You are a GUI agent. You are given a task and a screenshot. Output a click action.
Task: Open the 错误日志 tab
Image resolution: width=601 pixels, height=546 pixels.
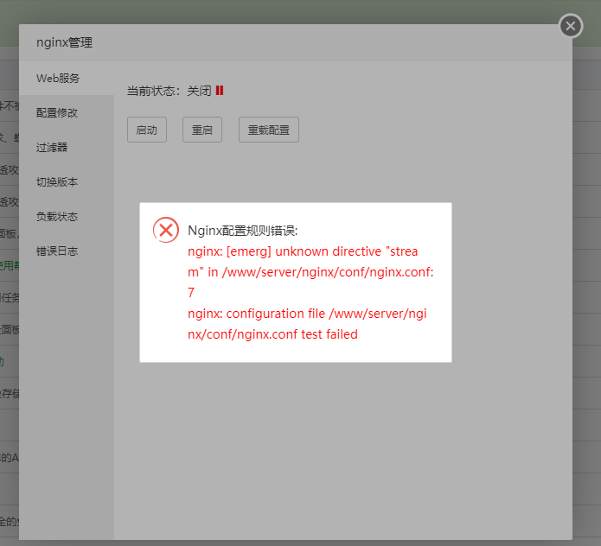tap(67, 251)
